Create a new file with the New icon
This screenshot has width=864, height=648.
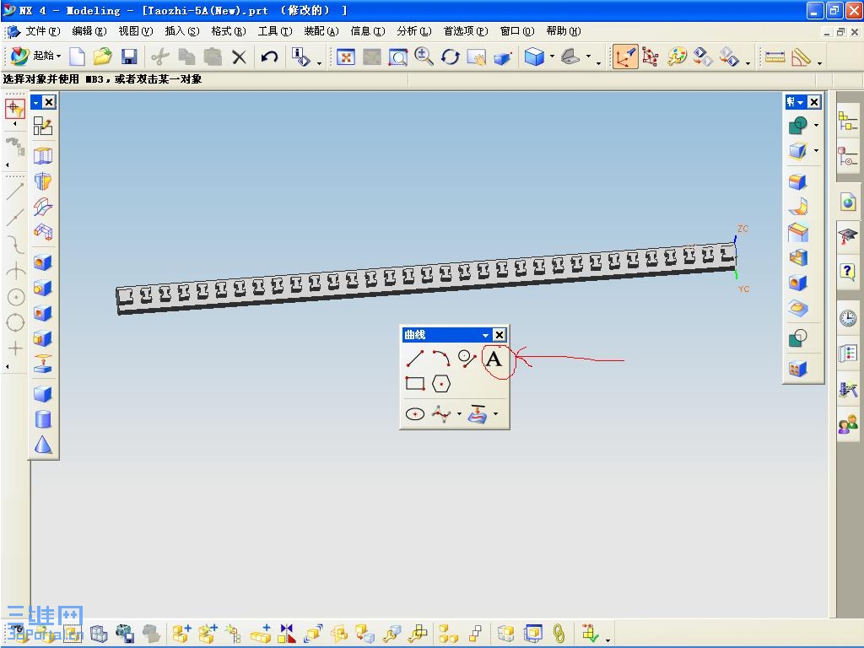pyautogui.click(x=77, y=57)
